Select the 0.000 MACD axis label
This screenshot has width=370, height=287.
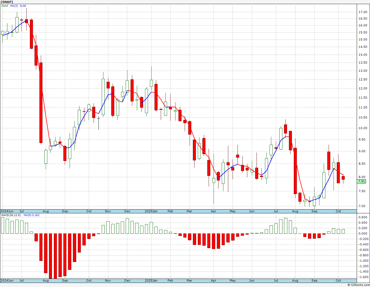coord(363,234)
